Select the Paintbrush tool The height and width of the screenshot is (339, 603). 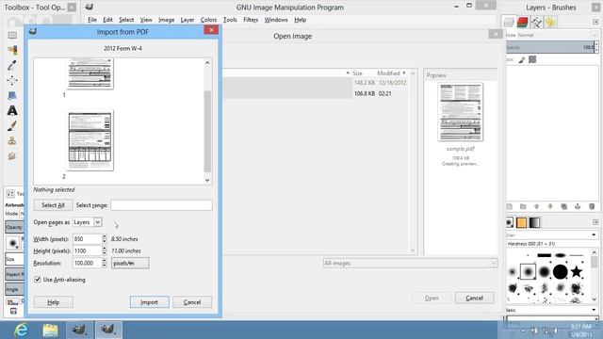pos(12,125)
